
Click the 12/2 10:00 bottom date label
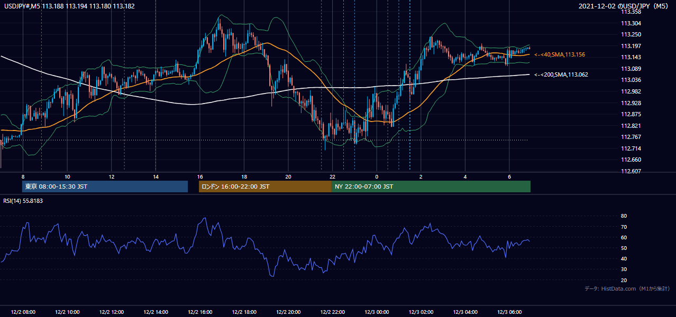[x=67, y=312]
